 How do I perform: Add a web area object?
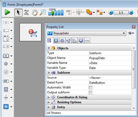point(6,107)
